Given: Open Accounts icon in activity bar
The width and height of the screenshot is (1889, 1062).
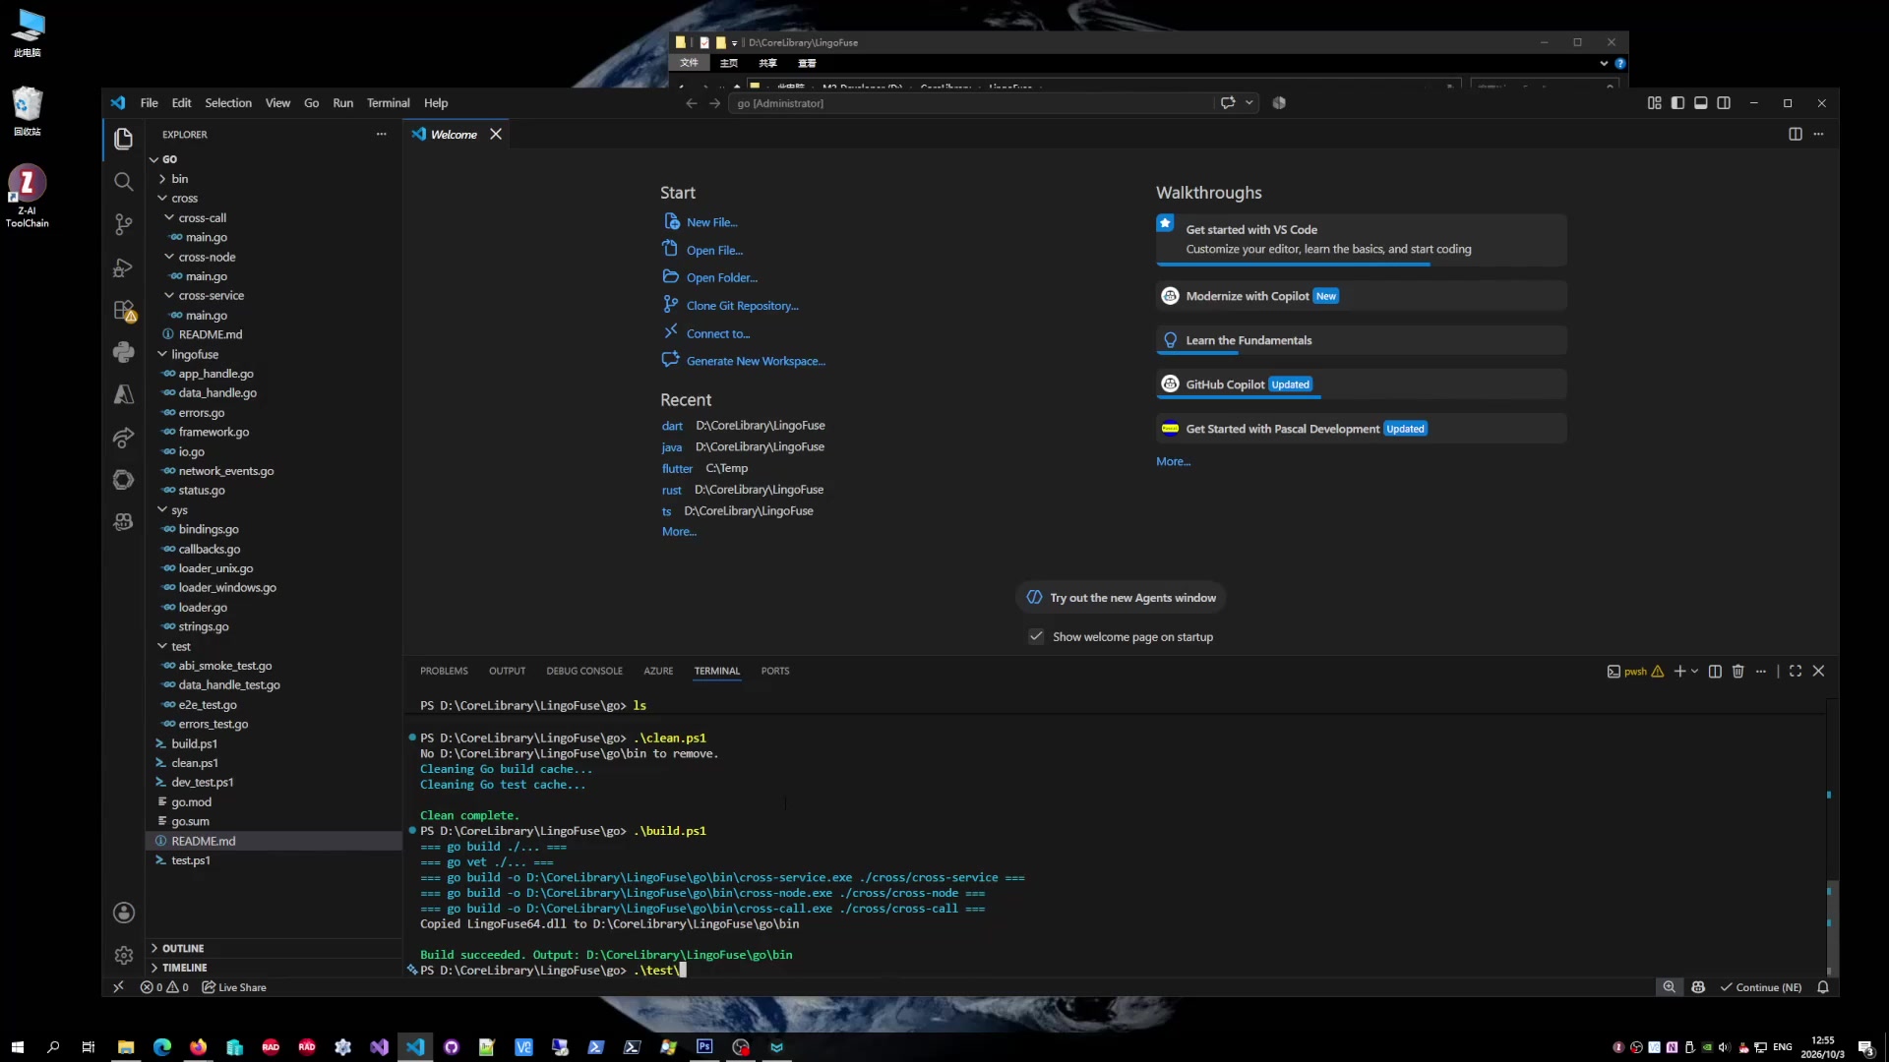Looking at the screenshot, I should coord(123,913).
